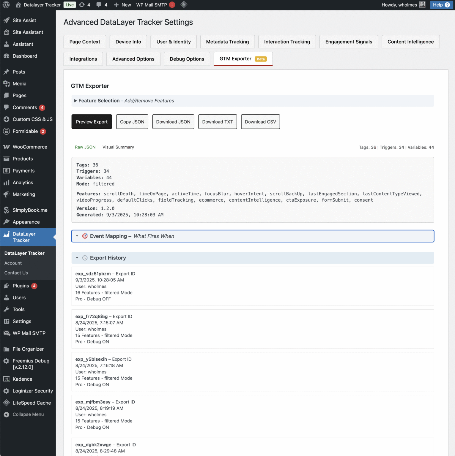
Task: Open the Engagement Signals tab
Action: click(349, 42)
